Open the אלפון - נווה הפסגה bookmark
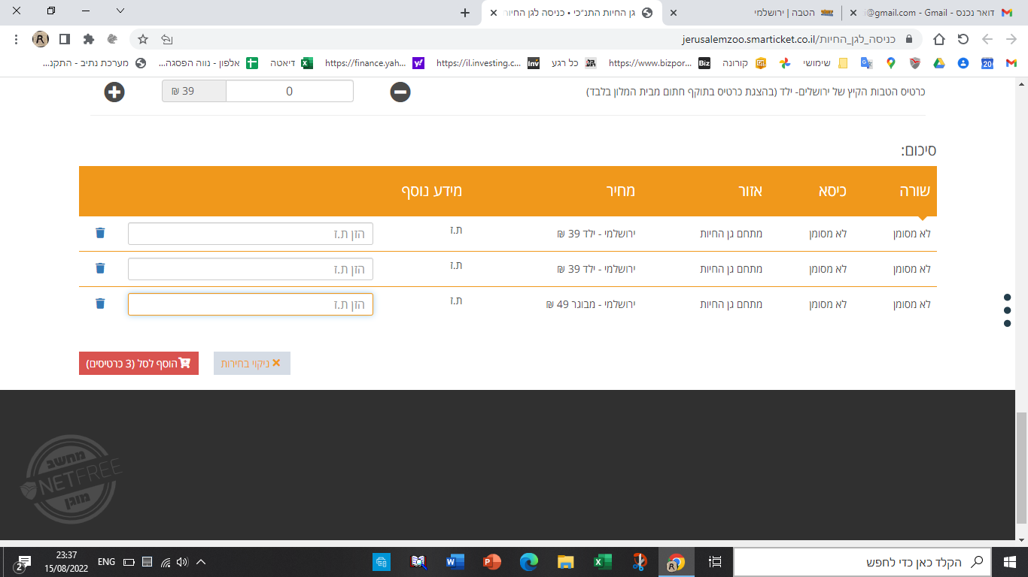The width and height of the screenshot is (1028, 577). pos(208,63)
